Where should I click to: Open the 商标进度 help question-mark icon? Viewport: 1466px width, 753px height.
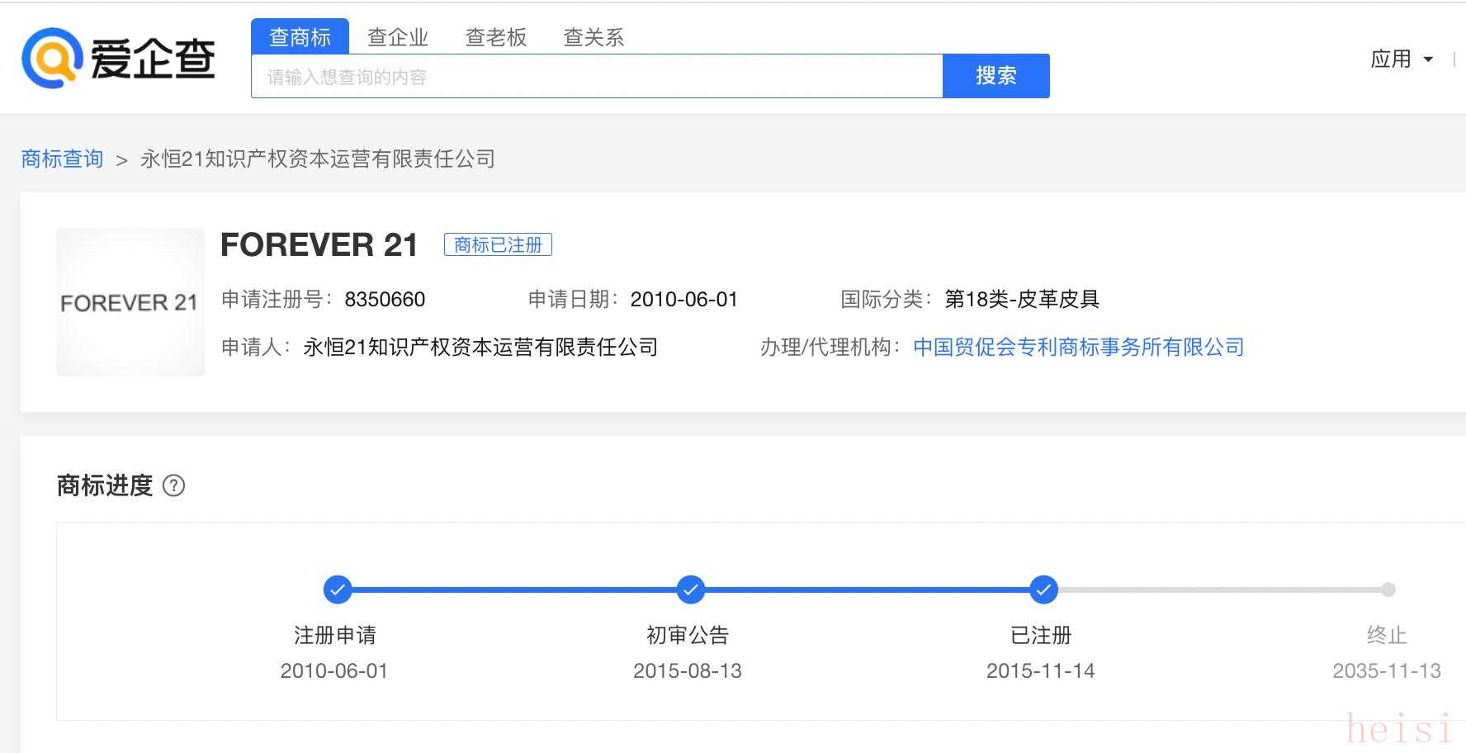tap(173, 485)
